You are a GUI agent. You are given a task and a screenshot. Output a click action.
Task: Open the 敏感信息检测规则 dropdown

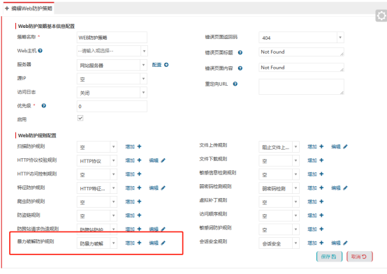tap(279, 175)
